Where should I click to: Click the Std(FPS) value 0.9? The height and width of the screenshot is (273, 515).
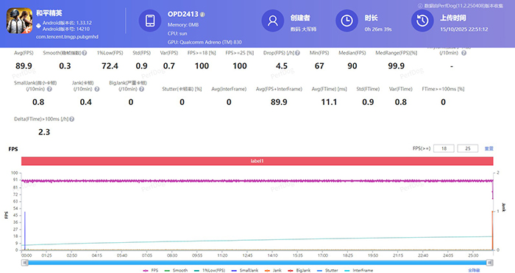coord(141,66)
